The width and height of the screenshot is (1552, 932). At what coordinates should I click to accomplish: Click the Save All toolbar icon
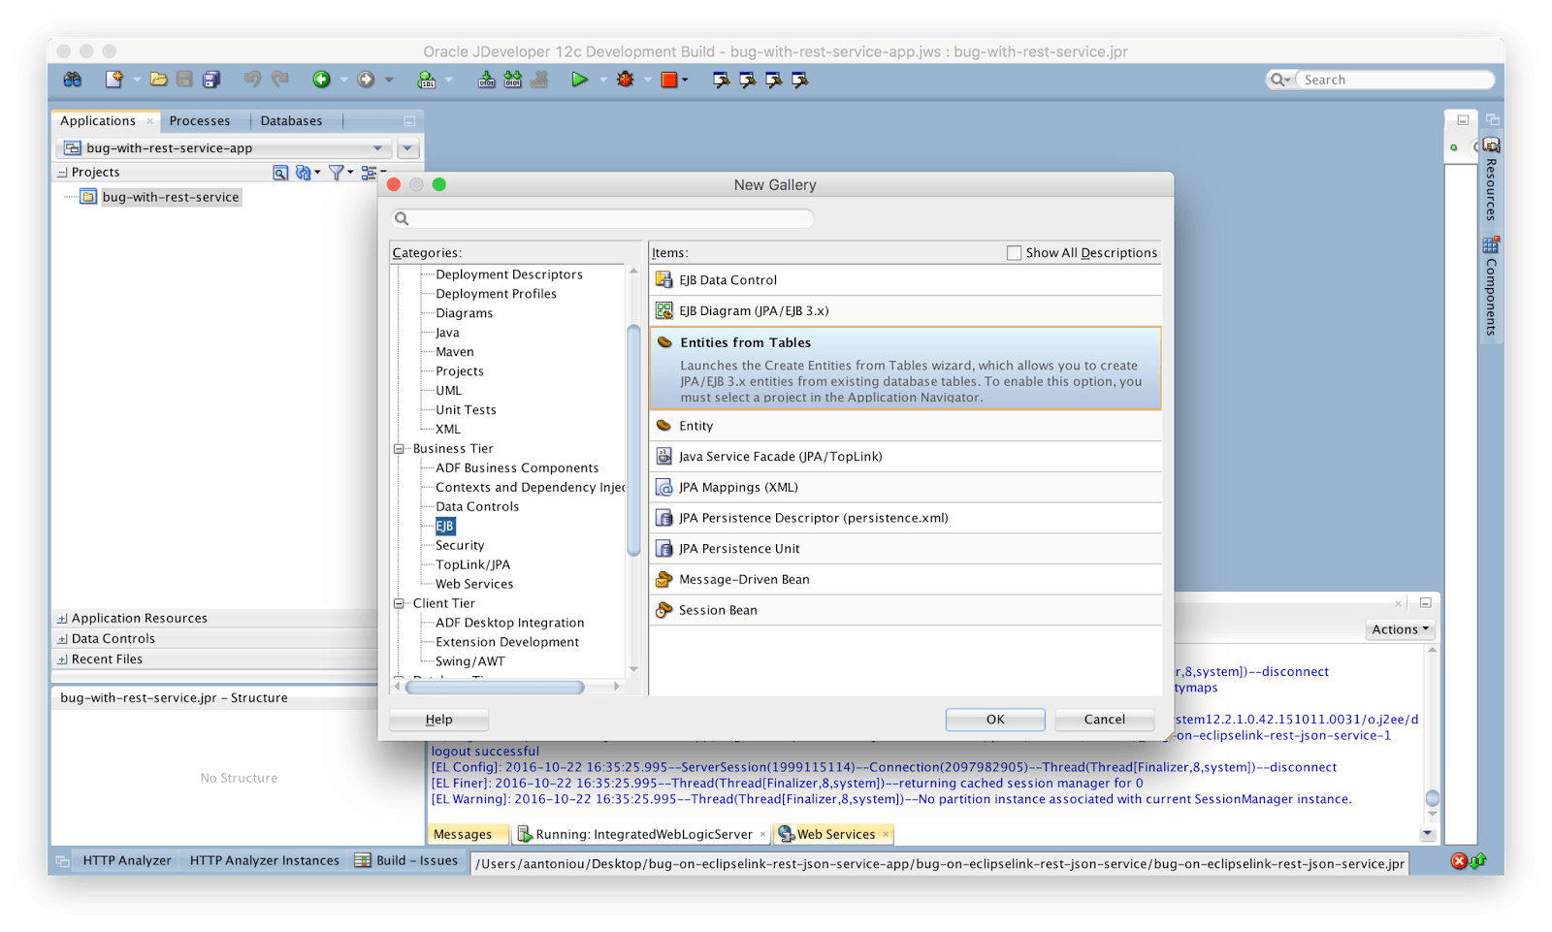[211, 80]
